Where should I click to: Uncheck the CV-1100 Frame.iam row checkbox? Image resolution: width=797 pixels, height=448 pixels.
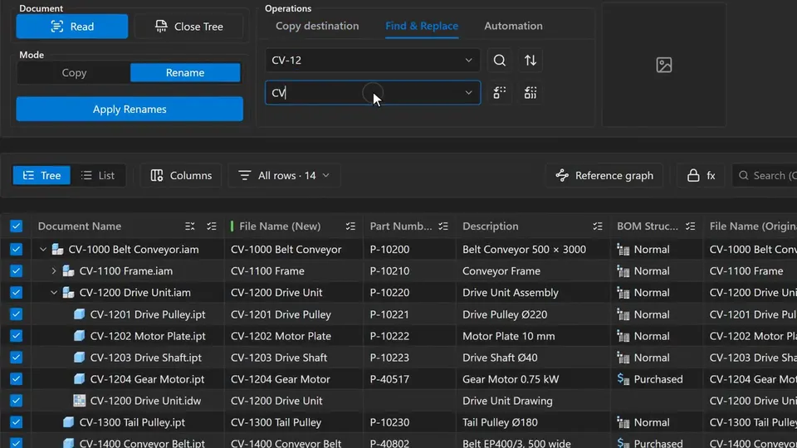coord(17,270)
